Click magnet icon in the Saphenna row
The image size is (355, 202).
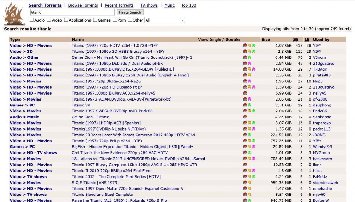245,117
